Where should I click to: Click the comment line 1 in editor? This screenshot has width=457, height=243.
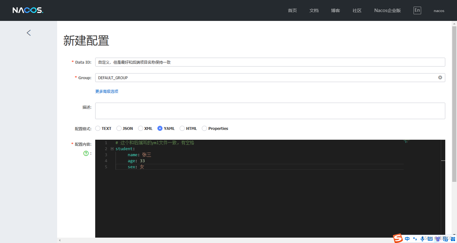155,143
